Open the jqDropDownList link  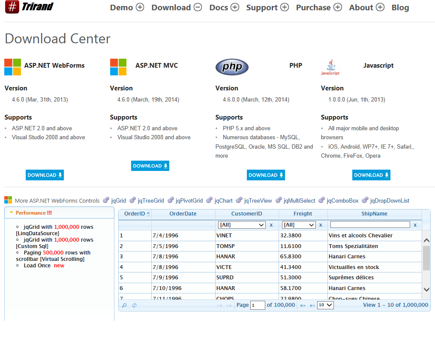390,200
